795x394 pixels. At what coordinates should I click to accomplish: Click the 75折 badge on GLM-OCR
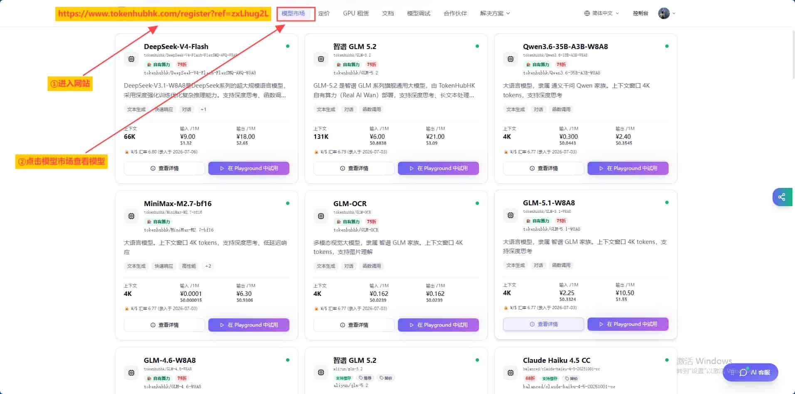click(x=371, y=222)
